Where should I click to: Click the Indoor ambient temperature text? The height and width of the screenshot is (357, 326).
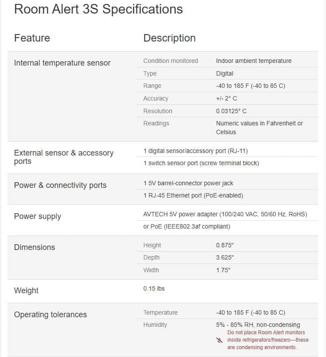(253, 61)
